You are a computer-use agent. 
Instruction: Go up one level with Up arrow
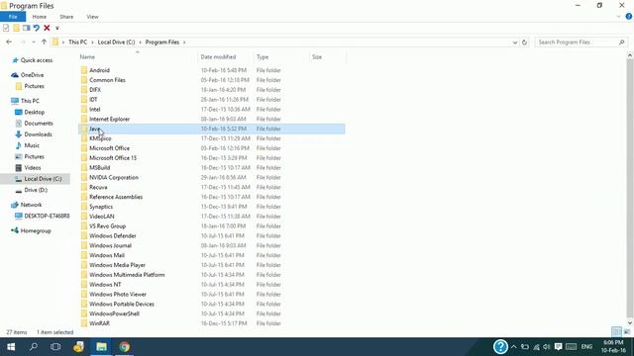click(x=44, y=42)
